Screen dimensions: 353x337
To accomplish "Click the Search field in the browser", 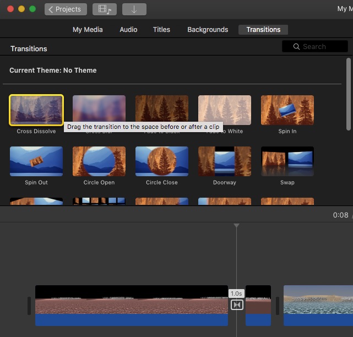I will coord(315,46).
